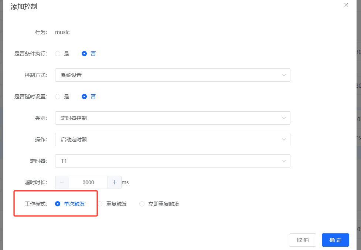Click the chevron arrow in 操作 field

pos(284,139)
